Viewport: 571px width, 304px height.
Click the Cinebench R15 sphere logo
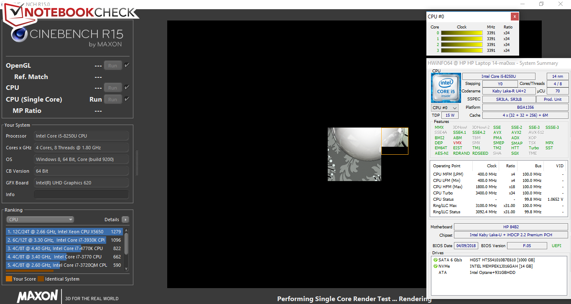20,35
